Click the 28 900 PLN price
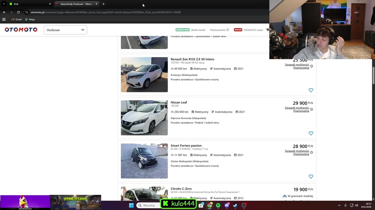Viewport: 375px width, 210px height. click(x=303, y=146)
